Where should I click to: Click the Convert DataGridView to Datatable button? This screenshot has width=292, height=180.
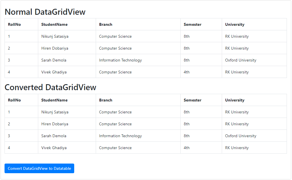click(39, 168)
